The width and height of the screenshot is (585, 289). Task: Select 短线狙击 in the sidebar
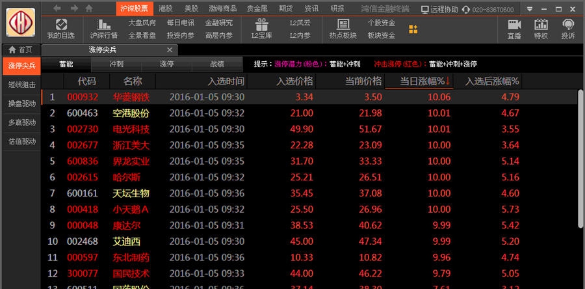coord(21,85)
